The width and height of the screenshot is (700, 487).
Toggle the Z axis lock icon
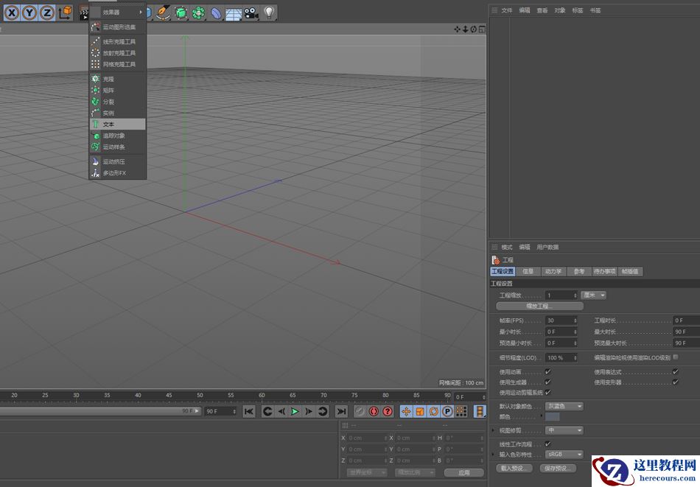coord(47,11)
